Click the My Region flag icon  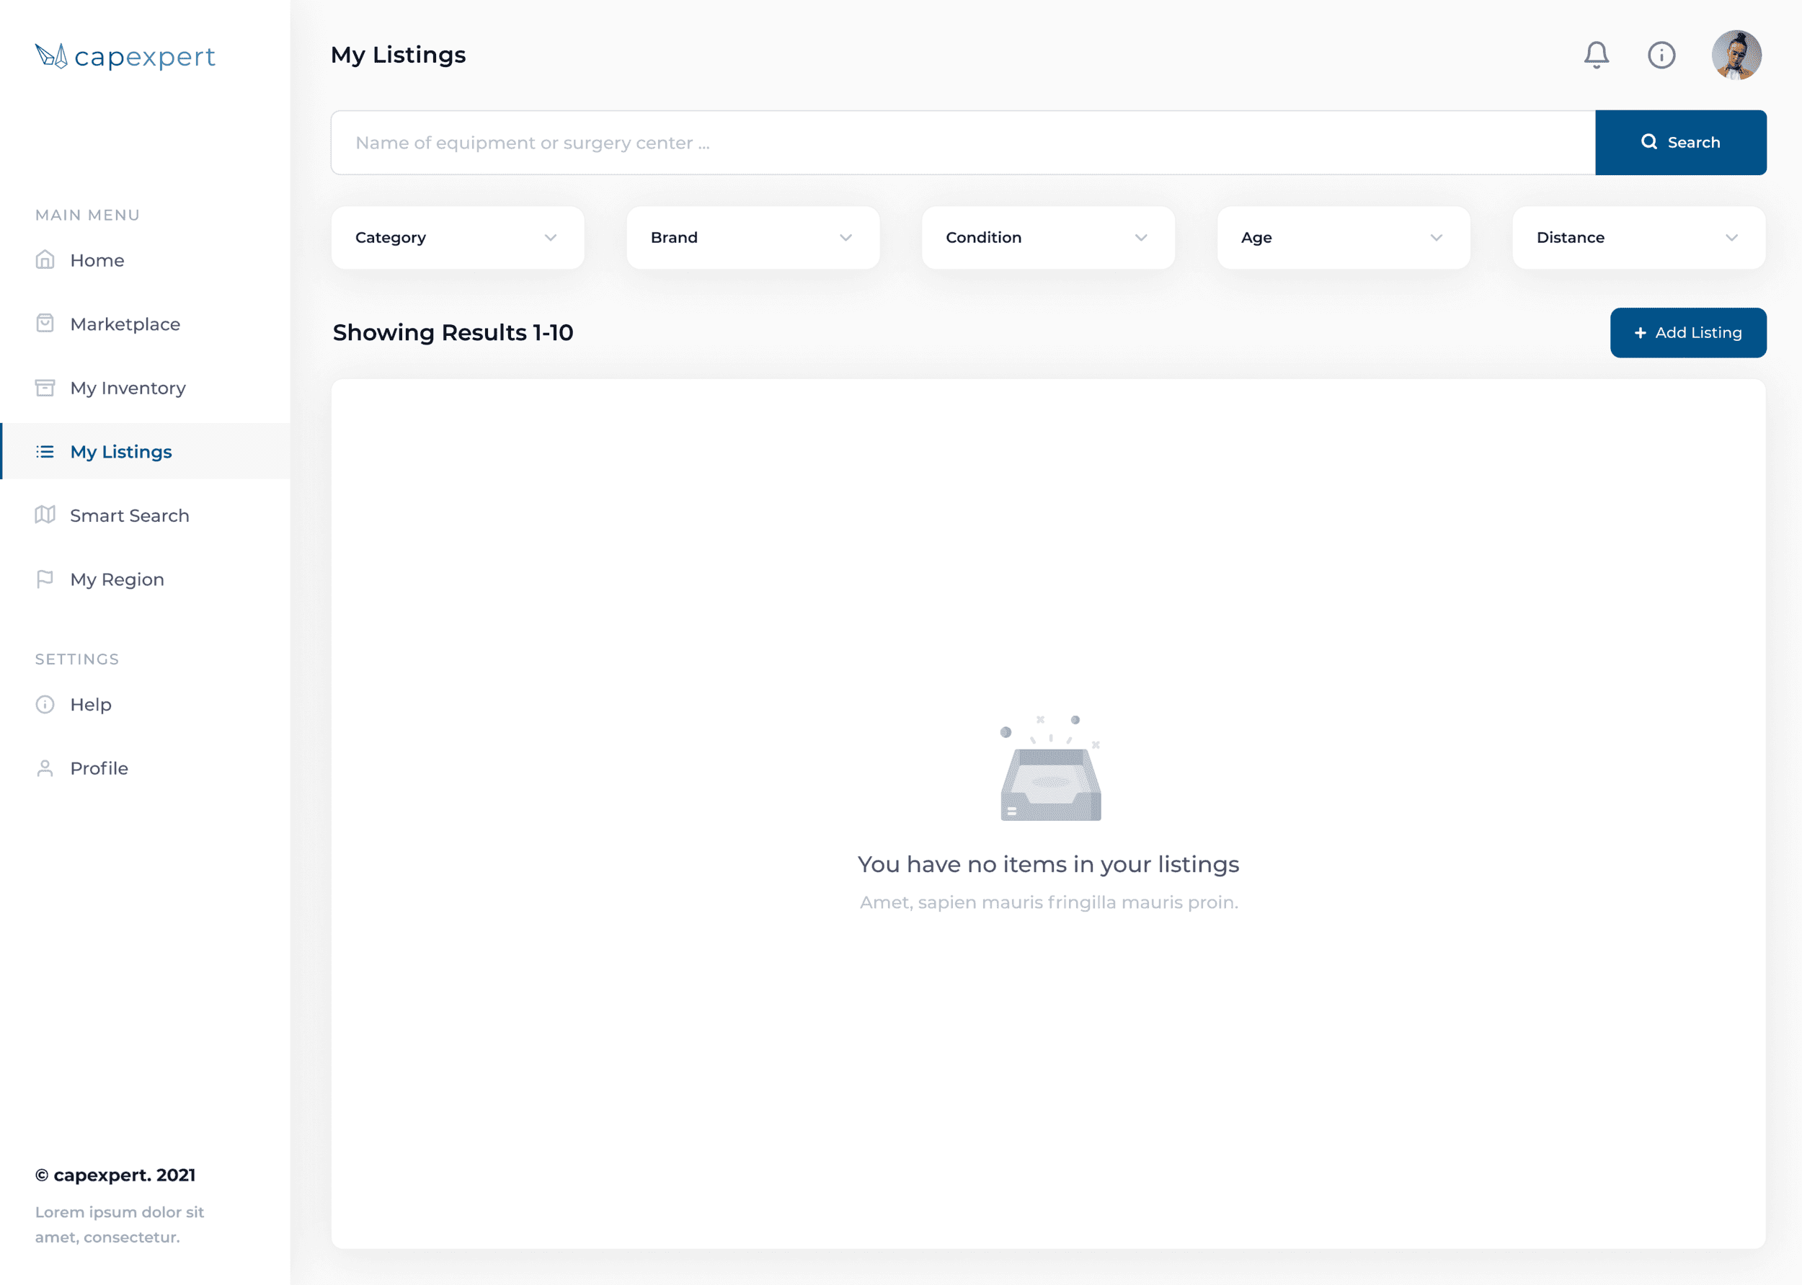pos(45,579)
